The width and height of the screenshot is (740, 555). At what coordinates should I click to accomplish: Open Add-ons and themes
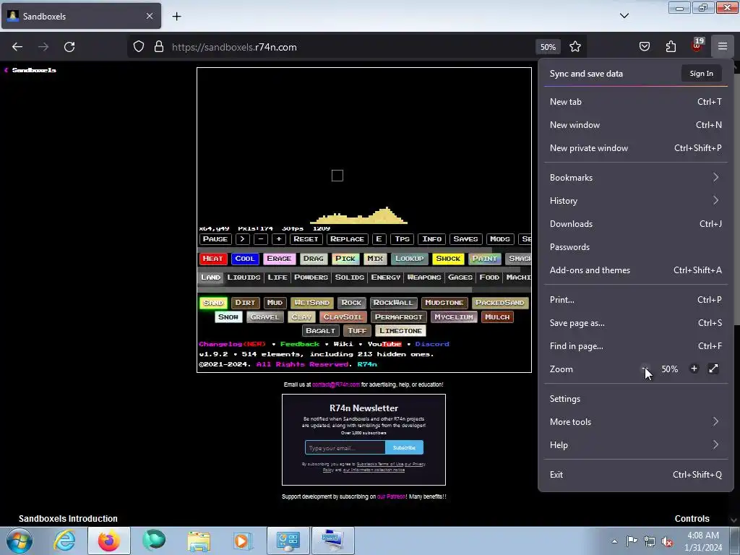[636, 270]
